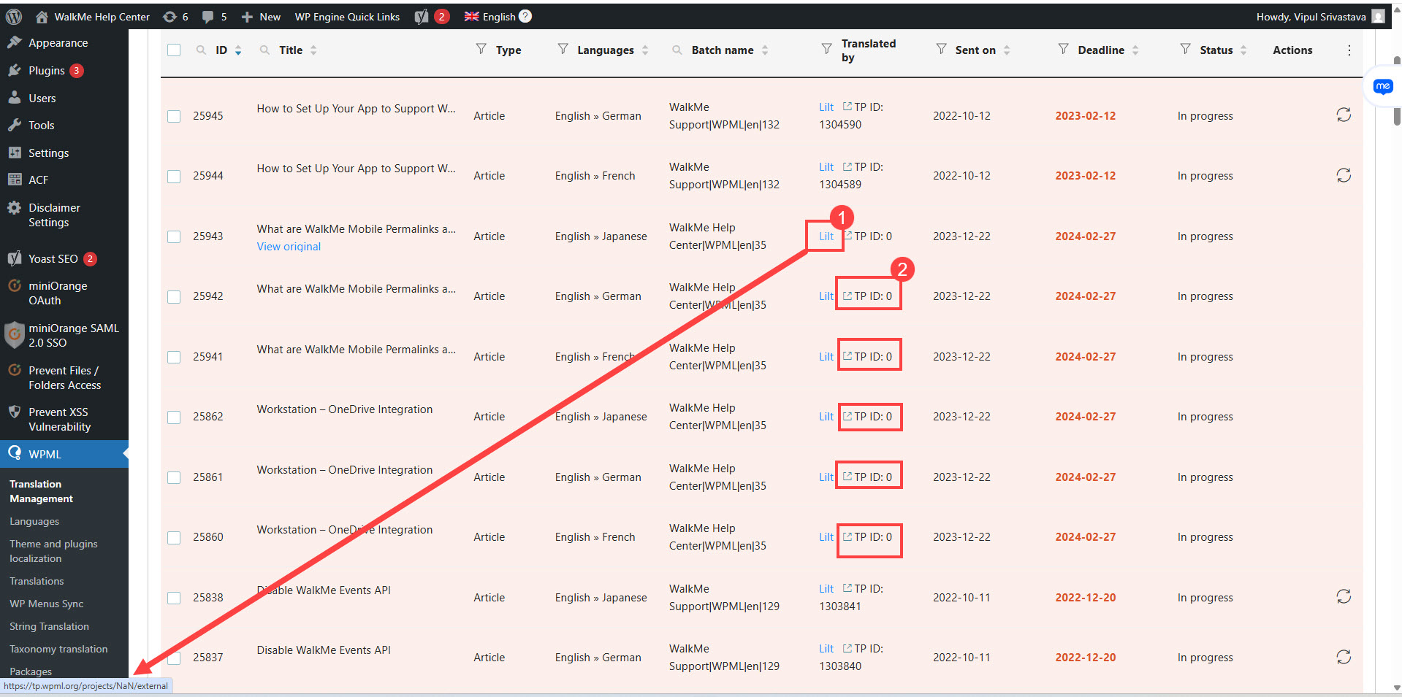The width and height of the screenshot is (1402, 697).
Task: Check the box for job 25941
Action: coord(174,357)
